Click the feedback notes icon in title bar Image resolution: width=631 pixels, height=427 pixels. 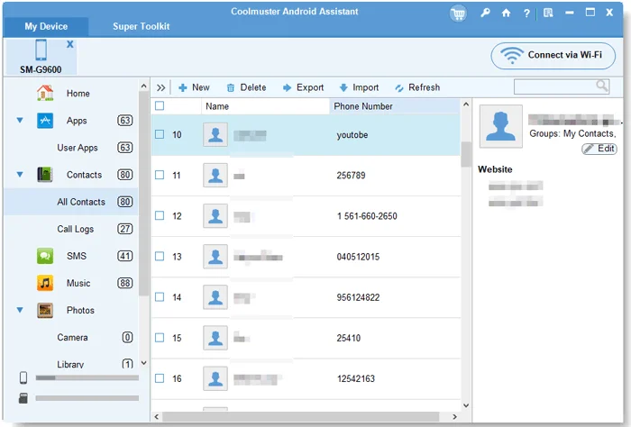click(x=548, y=13)
